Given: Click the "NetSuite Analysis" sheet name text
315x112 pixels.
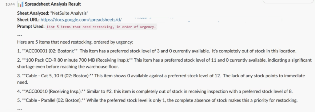Looking at the screenshot, I should pos(70,14).
